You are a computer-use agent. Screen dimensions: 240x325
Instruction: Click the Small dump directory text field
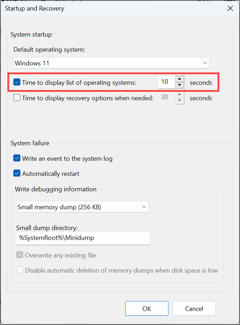tap(83, 238)
